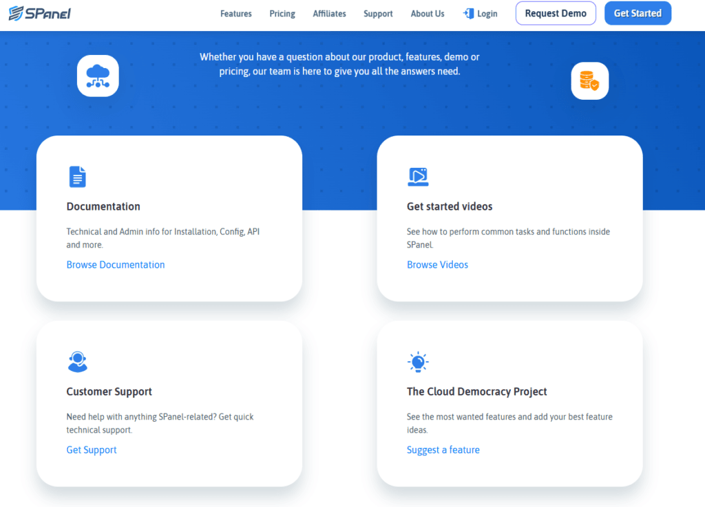The image size is (705, 507).
Task: Click the SPanel logo
Action: pos(39,14)
